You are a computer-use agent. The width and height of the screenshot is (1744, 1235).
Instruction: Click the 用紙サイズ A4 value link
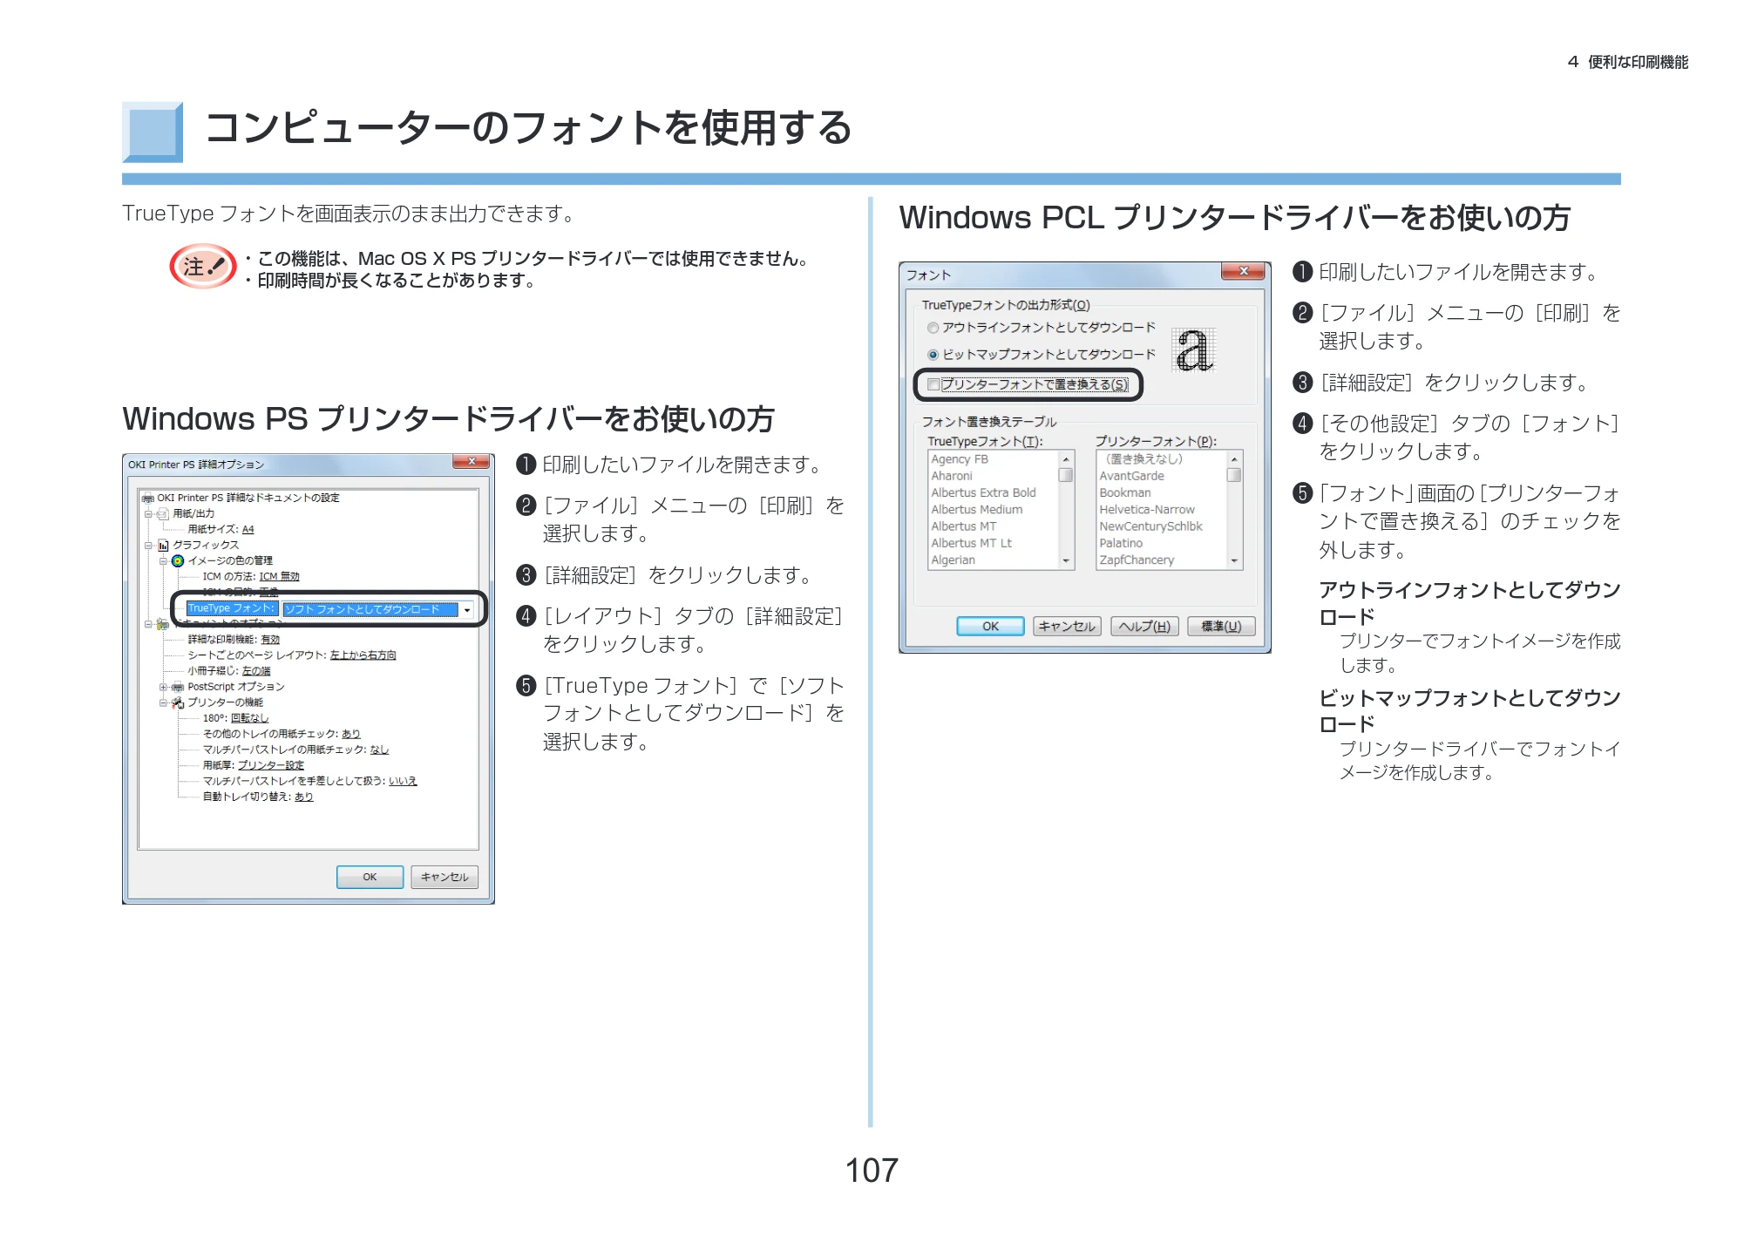[x=248, y=530]
